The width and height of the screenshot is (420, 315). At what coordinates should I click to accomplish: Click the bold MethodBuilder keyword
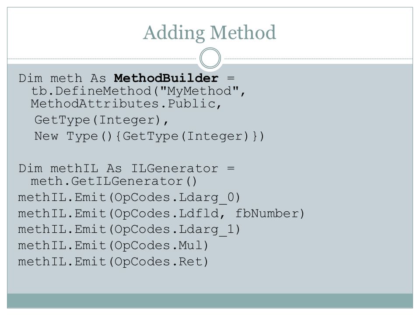(x=166, y=78)
